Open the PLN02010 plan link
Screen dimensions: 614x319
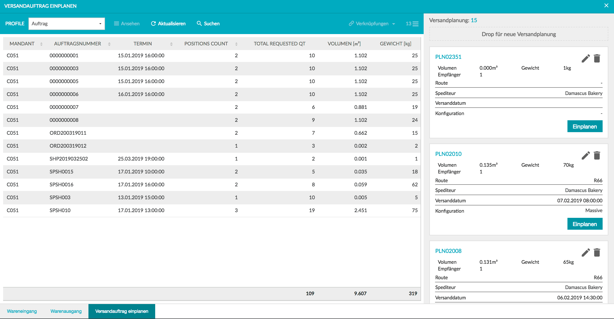(448, 154)
